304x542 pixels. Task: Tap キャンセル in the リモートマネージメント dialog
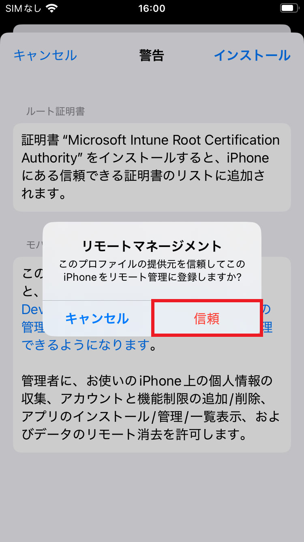click(x=97, y=319)
